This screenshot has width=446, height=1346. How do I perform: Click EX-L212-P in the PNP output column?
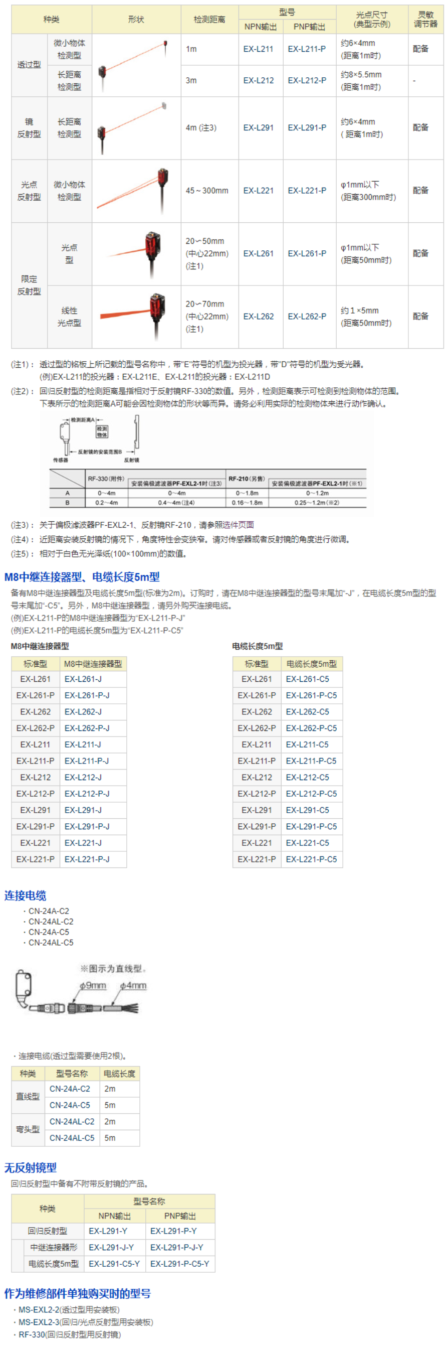tap(307, 80)
